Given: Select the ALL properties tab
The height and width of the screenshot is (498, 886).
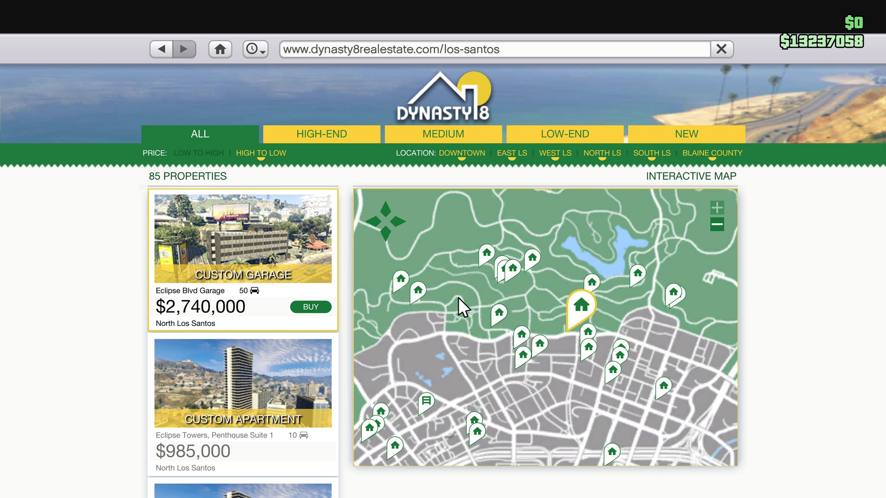Looking at the screenshot, I should pos(200,134).
